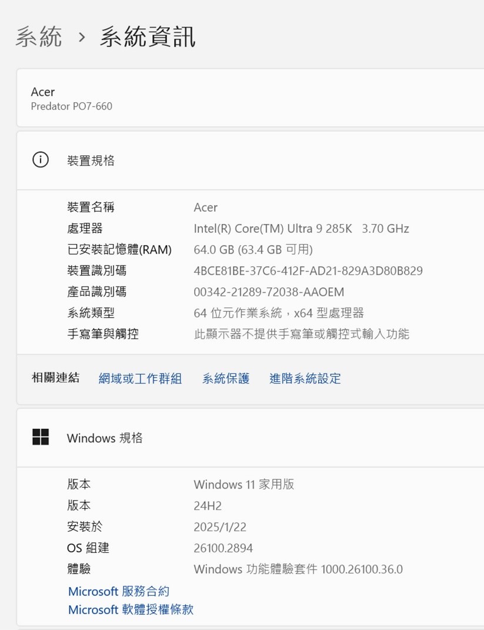484x630 pixels.
Task: Select the OS build number "26100.2894"
Action: click(x=223, y=548)
